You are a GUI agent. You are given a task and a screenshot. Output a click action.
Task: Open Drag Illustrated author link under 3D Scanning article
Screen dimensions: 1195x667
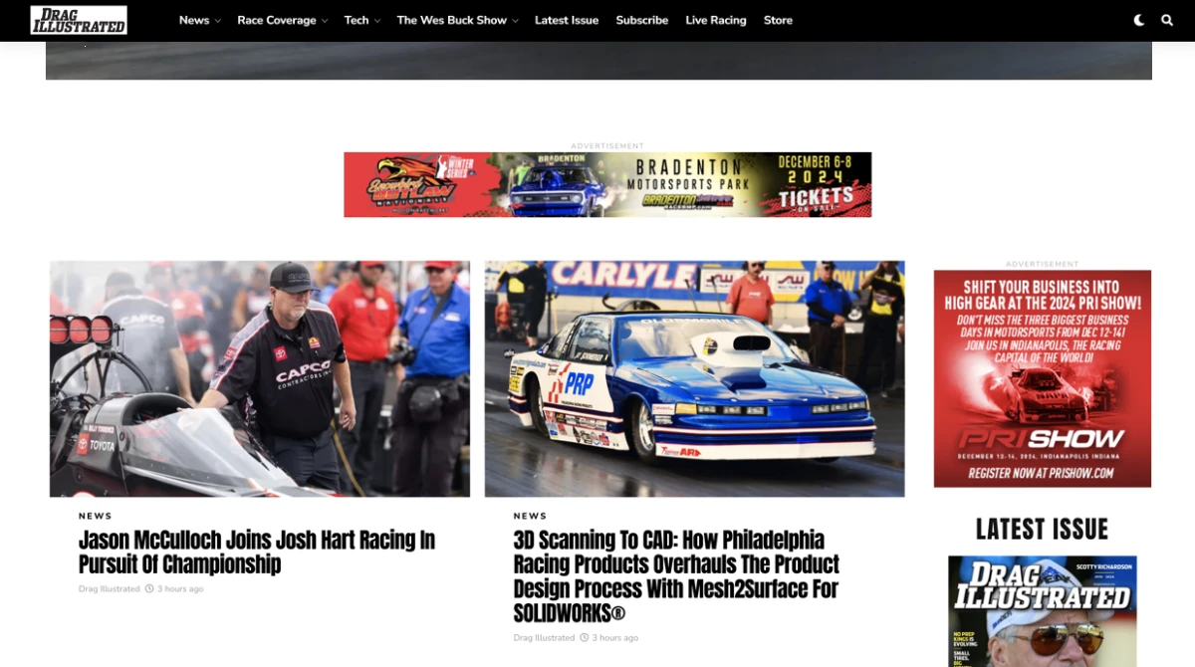click(545, 638)
